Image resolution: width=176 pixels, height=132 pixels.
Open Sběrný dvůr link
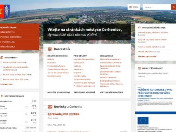tap(79, 63)
